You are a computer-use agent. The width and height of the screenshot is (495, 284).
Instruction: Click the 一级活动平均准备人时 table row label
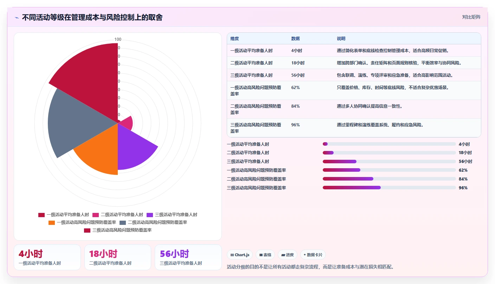[x=251, y=51]
